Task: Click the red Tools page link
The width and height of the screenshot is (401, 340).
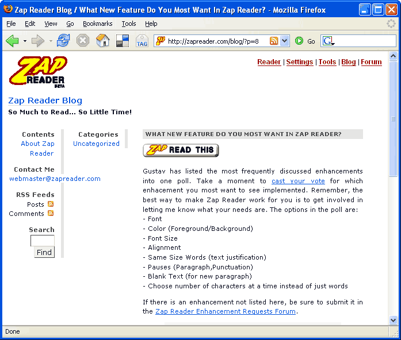Action: (327, 62)
